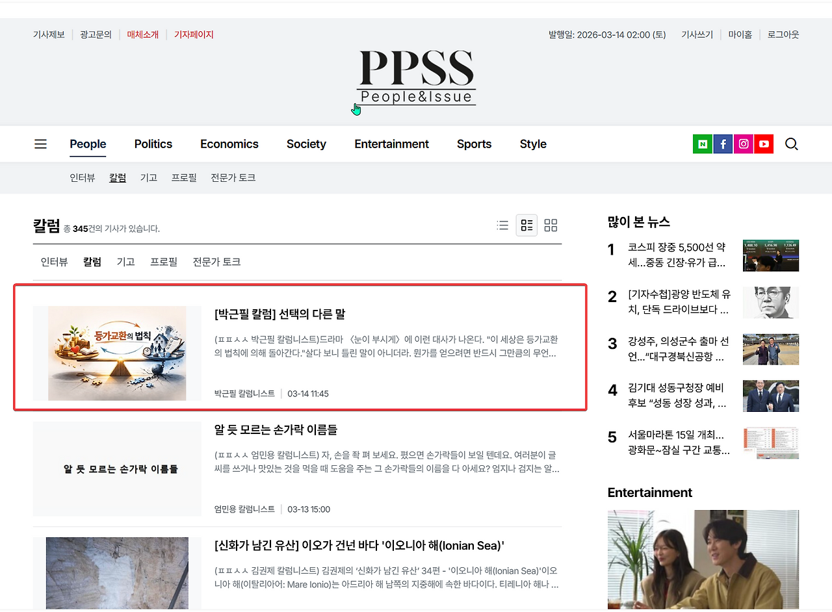This screenshot has height=612, width=832.
Task: Open the 손가락 이름들 article thumbnail
Action: [117, 469]
